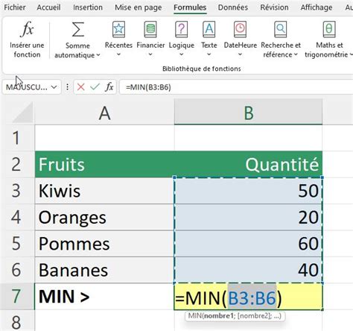The width and height of the screenshot is (353, 331).
Task: Expand the Récentes dropdown chevron
Action: pyautogui.click(x=118, y=54)
